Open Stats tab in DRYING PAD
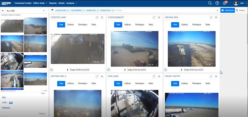Viewport: 248px width, 117px height. point(208,25)
